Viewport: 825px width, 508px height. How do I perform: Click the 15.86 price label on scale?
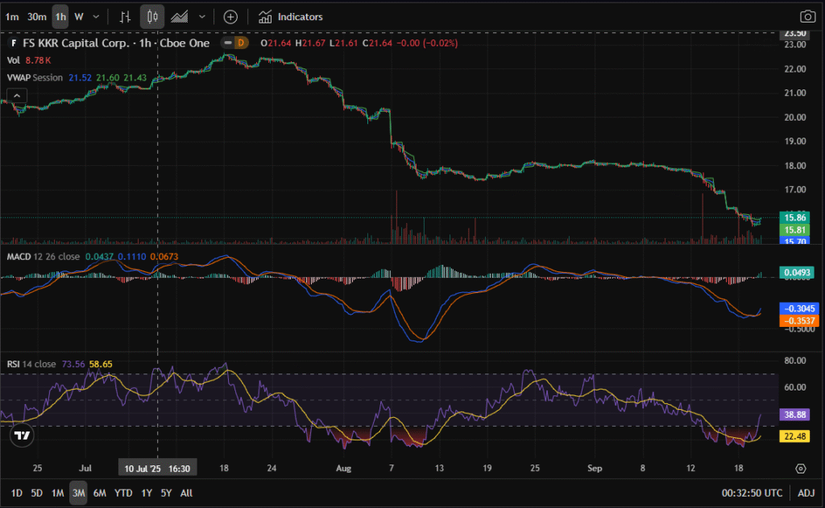(796, 217)
